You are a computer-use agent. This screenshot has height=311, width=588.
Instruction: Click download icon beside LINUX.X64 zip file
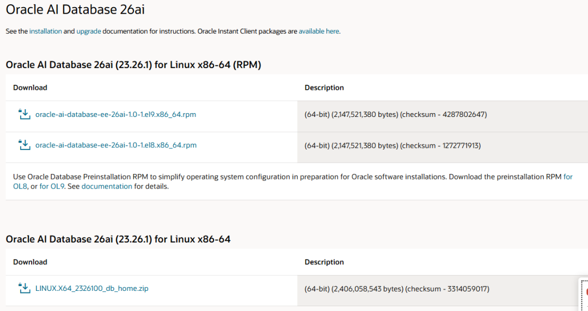tap(24, 288)
